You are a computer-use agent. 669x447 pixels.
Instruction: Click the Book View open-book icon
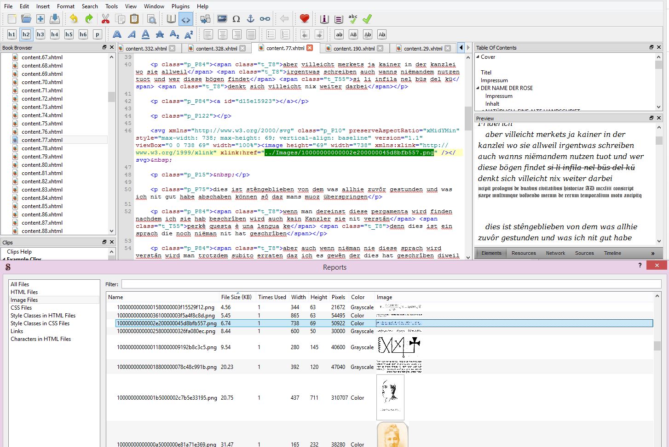pyautogui.click(x=171, y=19)
